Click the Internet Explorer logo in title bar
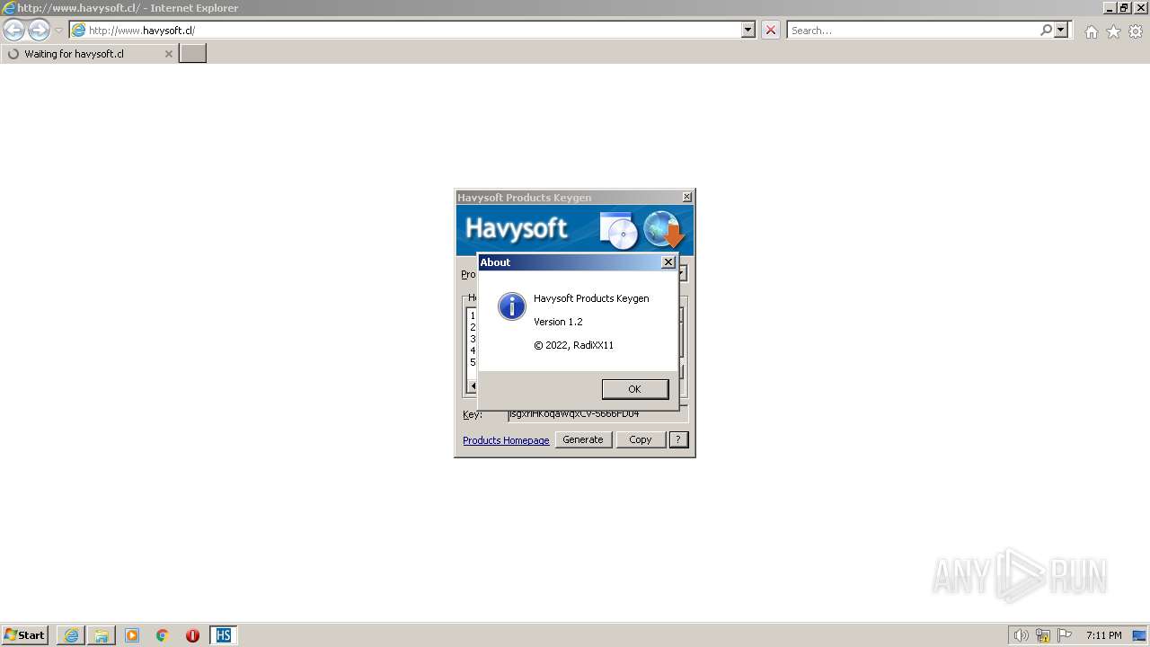Screen dimensions: 1150x647 9,8
